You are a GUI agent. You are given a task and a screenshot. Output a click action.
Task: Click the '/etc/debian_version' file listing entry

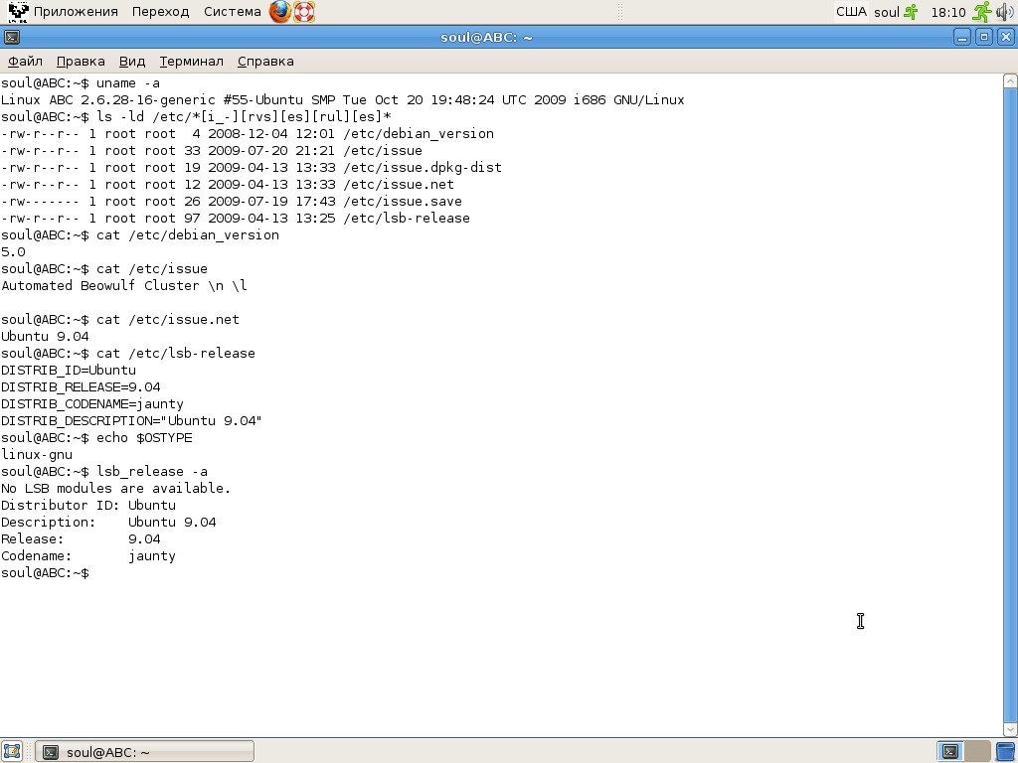419,134
